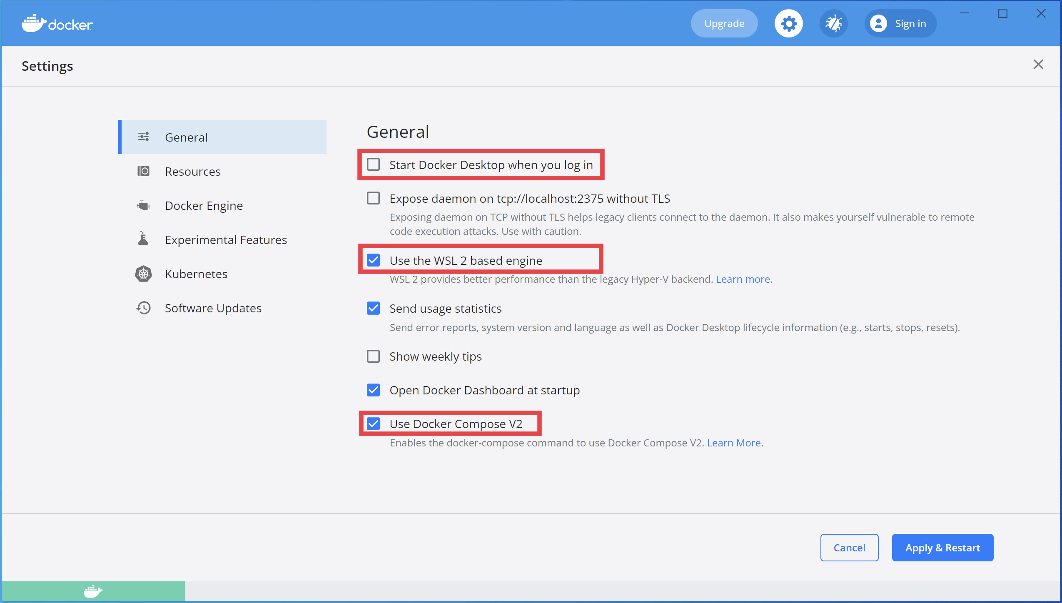Viewport: 1062px width, 603px height.
Task: Close the Settings panel with the X
Action: (1038, 65)
